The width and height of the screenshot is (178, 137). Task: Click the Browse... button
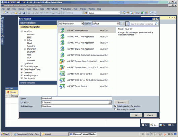pyautogui.click(x=122, y=102)
